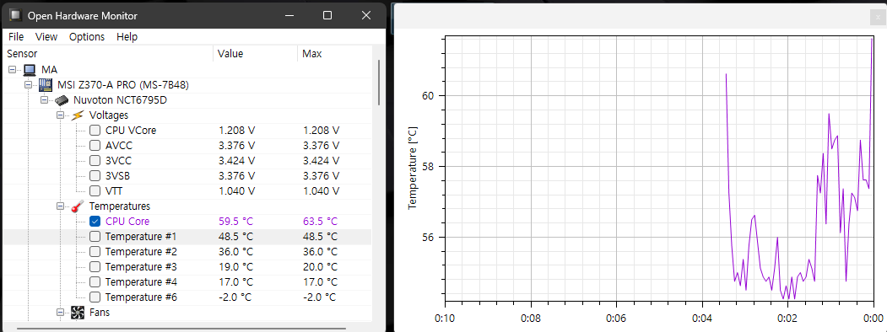This screenshot has width=887, height=332.
Task: Enable the Temperature #3 checkbox
Action: tap(95, 266)
